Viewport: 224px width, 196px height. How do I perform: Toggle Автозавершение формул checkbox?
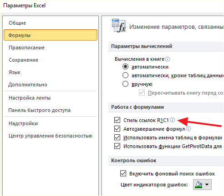[x=117, y=129]
